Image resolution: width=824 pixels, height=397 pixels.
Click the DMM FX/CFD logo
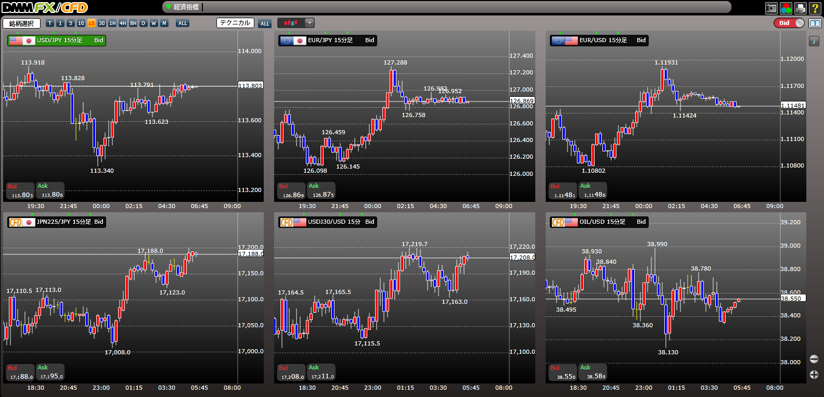pyautogui.click(x=45, y=7)
